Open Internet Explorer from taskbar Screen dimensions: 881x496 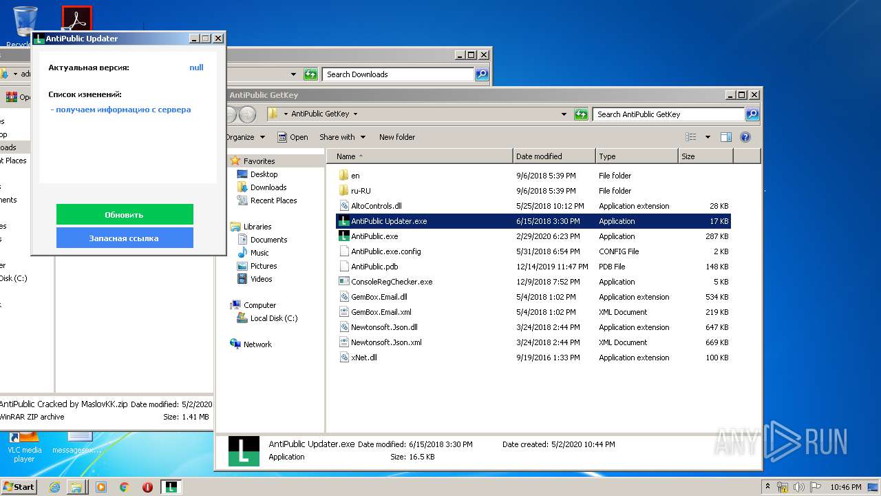point(54,486)
